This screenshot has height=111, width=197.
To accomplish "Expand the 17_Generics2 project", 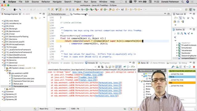I will click(x=2, y=63).
